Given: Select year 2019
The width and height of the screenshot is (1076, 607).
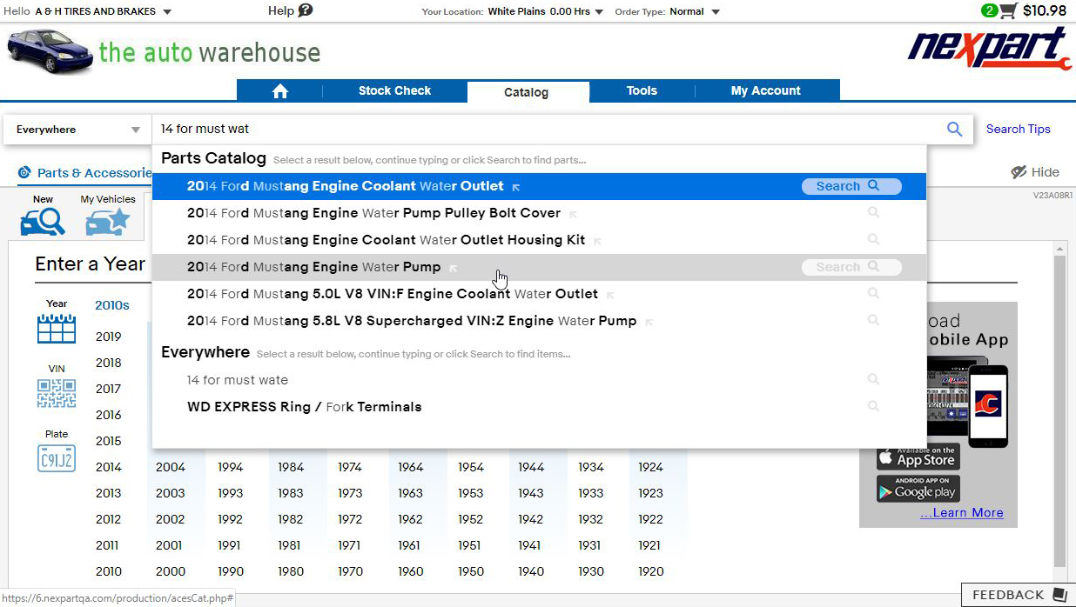Looking at the screenshot, I should (x=109, y=337).
